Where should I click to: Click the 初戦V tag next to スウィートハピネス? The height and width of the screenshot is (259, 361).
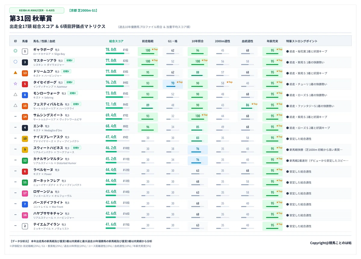76,148
